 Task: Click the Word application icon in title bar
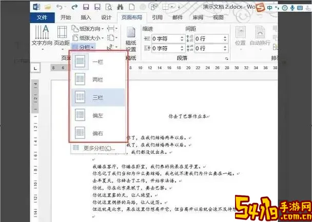pos(36,7)
